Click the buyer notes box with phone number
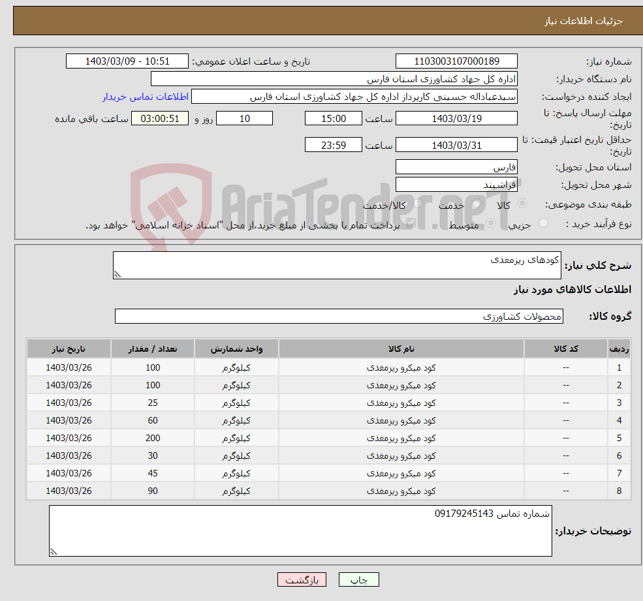643x601 pixels. (300, 531)
